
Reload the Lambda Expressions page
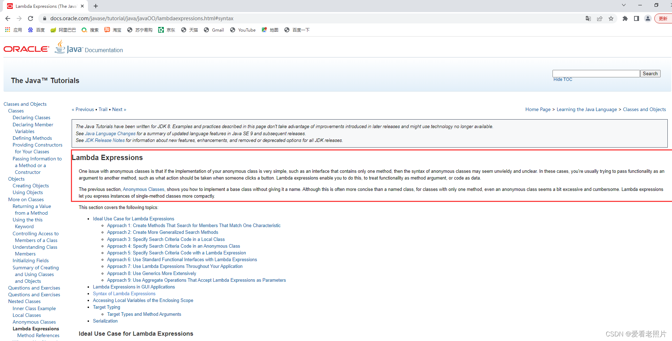click(x=30, y=18)
